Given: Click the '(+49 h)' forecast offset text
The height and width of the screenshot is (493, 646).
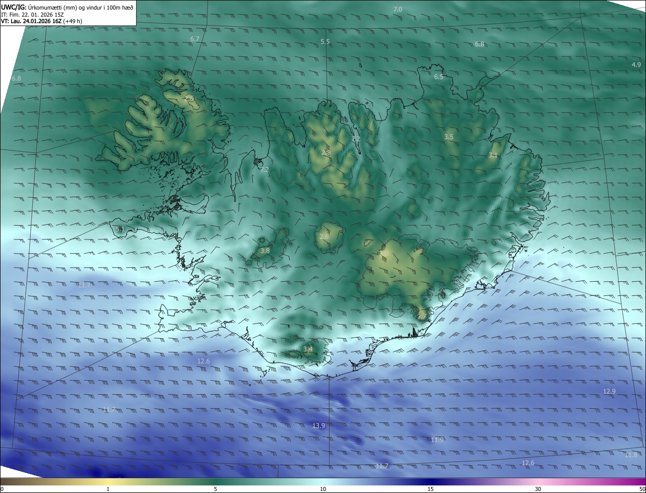Looking at the screenshot, I should tap(73, 21).
